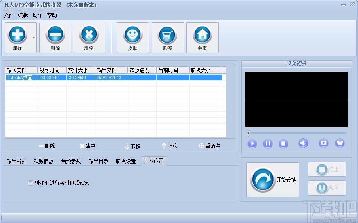Take a snapshot with the camera icon
Screen dimensions: 358x223
pyautogui.click(x=324, y=143)
